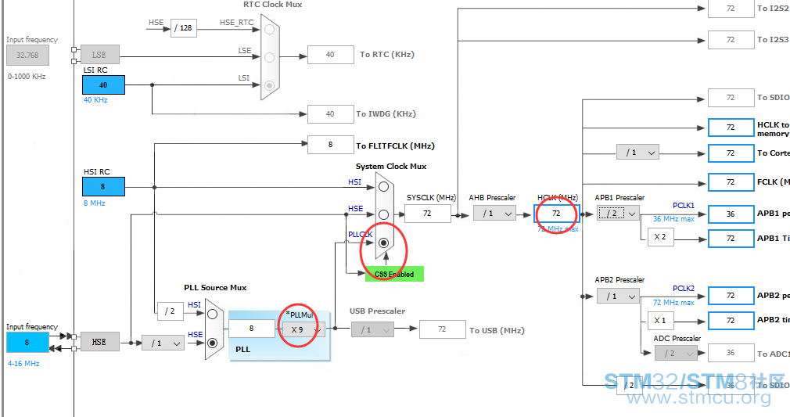Click the "0-1000 KHz" range text
This screenshot has width=790, height=417.
[x=27, y=77]
